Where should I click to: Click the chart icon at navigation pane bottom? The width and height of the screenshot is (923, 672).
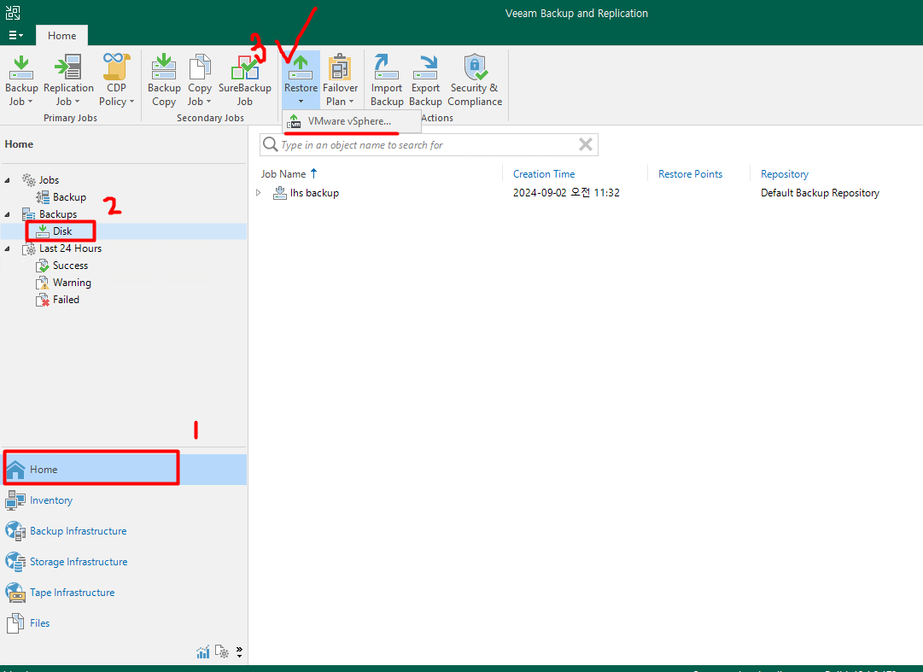[x=203, y=652]
